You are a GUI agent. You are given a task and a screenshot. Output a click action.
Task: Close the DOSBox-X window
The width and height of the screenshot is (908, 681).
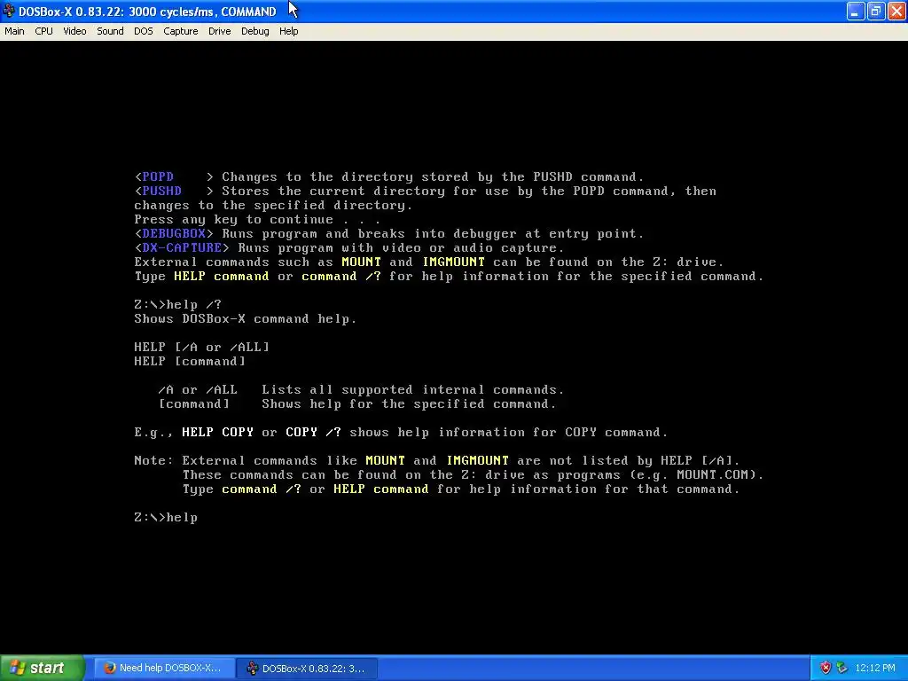(896, 11)
